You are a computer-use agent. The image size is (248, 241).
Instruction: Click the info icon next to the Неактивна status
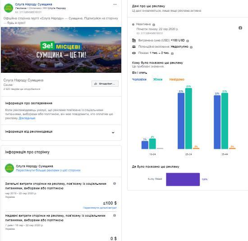point(154,25)
